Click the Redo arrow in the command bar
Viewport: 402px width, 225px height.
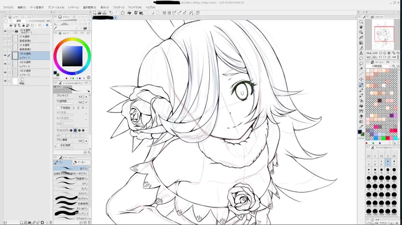[x=116, y=13]
